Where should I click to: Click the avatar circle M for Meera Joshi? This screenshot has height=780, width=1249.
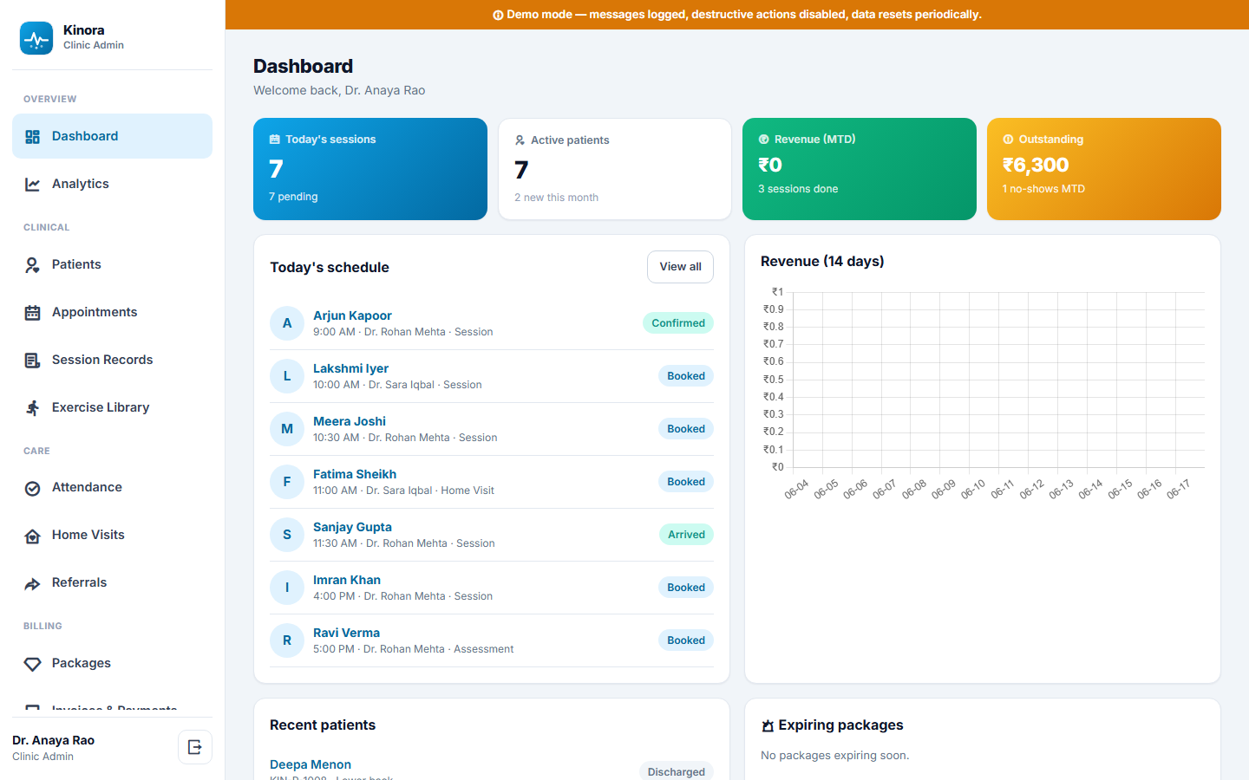tap(287, 429)
